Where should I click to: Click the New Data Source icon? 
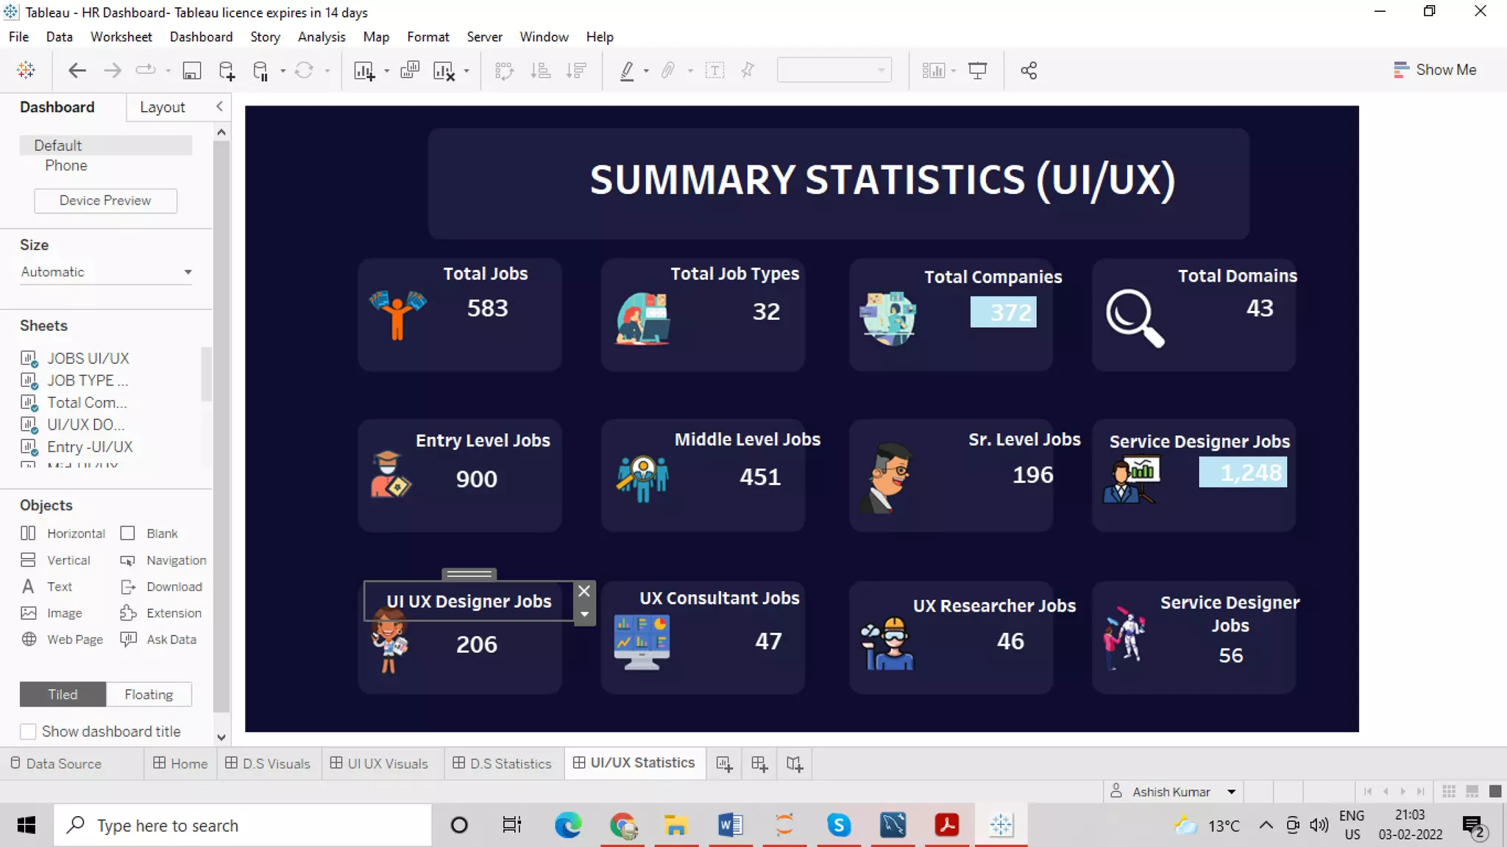pyautogui.click(x=227, y=71)
